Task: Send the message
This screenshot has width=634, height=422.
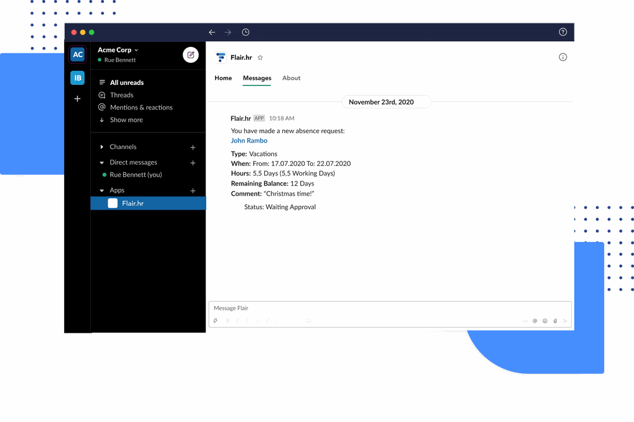Action: 566,321
